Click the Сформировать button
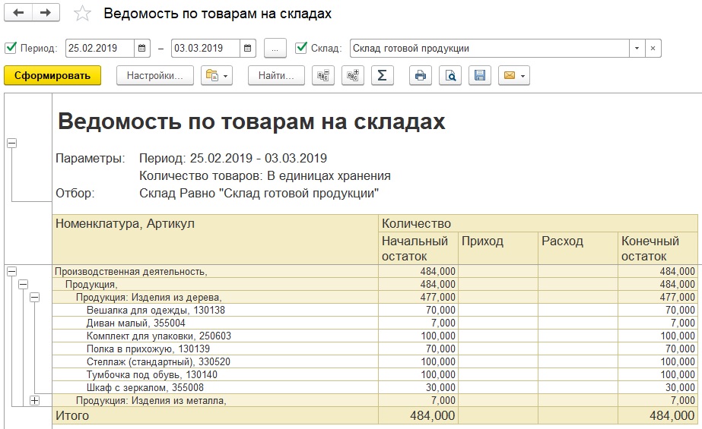 (52, 75)
